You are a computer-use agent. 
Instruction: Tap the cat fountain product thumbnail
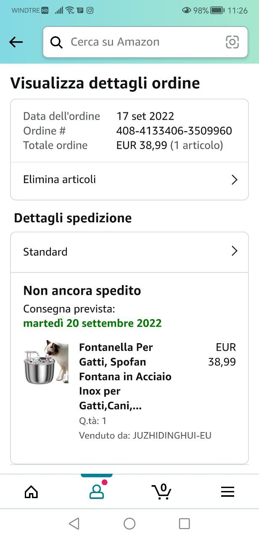tap(46, 363)
